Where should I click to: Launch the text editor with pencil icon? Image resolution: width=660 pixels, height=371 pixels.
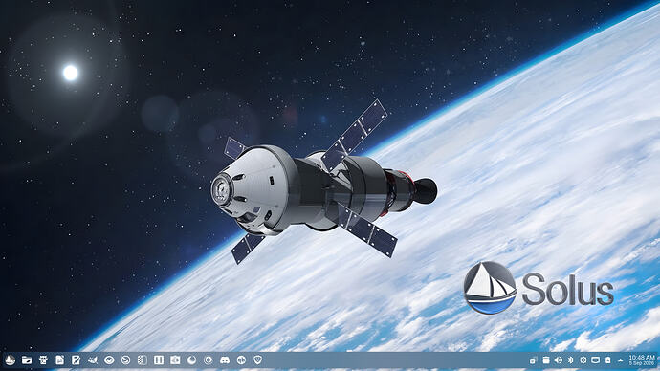click(77, 360)
